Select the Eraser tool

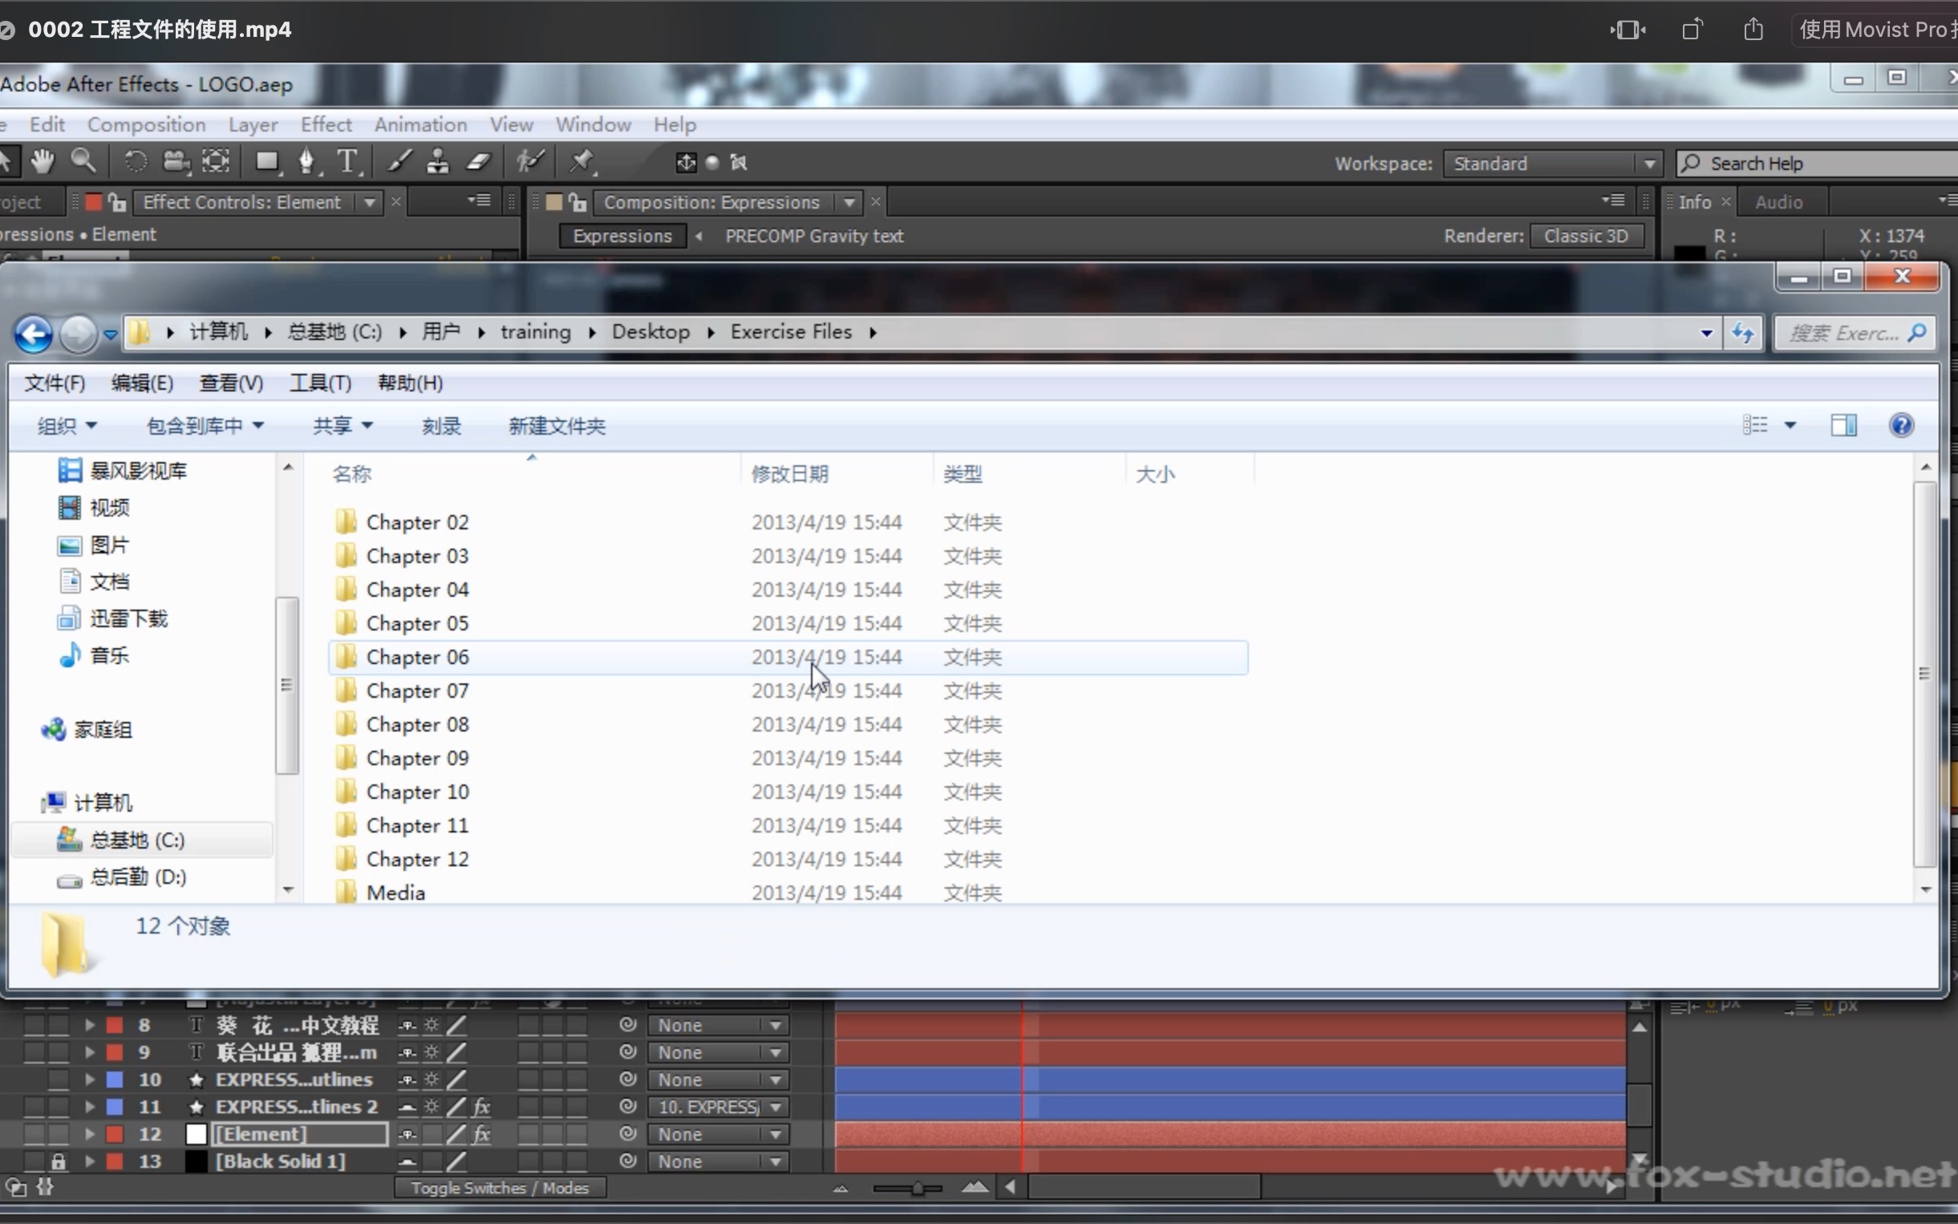pos(478,162)
